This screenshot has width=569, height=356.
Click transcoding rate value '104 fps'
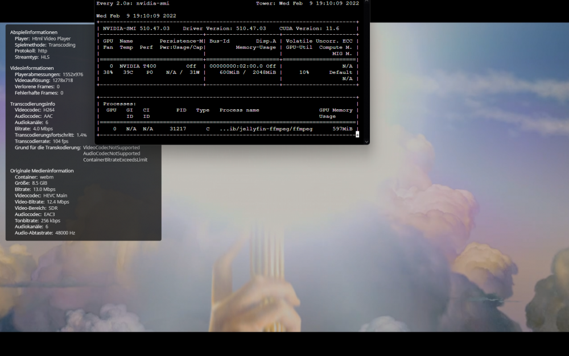[61, 141]
